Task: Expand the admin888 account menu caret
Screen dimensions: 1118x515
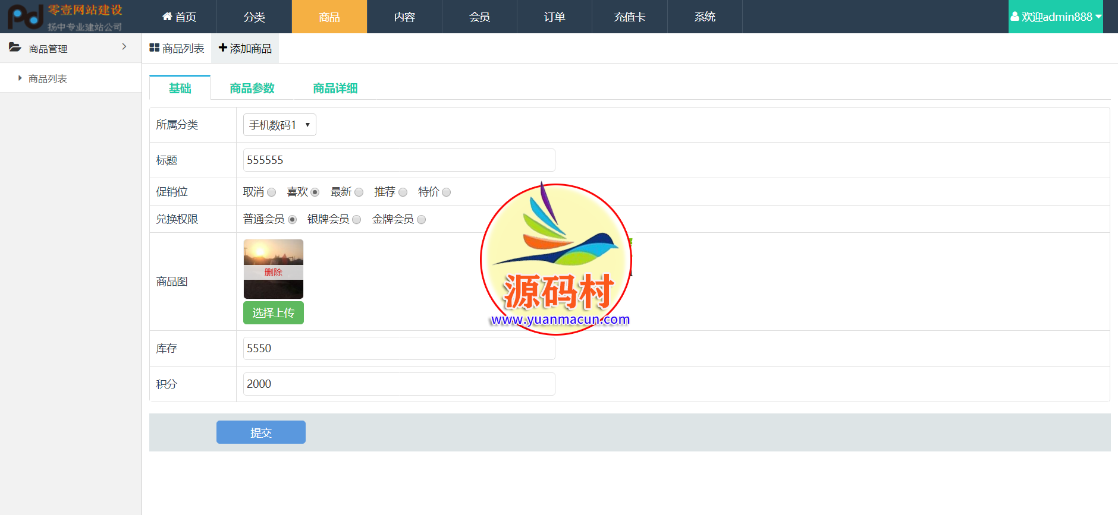Action: pos(1098,17)
